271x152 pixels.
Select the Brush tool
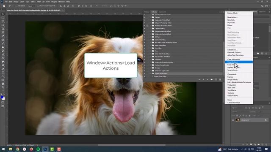pyautogui.click(x=3, y=43)
